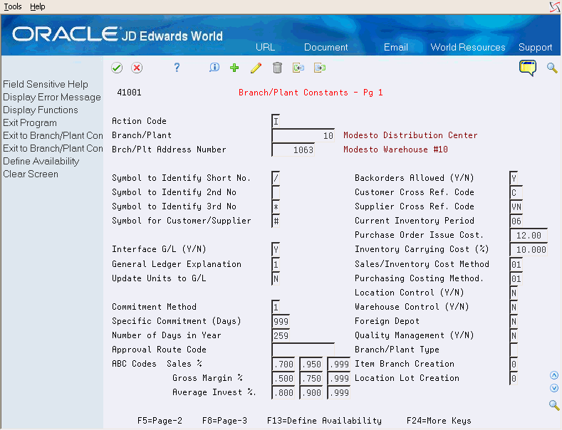Click Location Lot Creation field
Viewport: 562px width, 430px height.
514,379
